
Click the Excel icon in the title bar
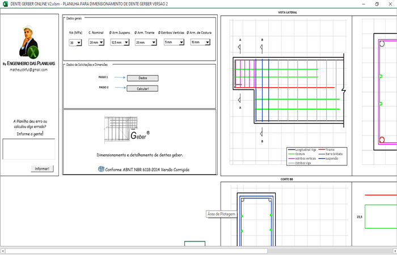coord(4,3)
